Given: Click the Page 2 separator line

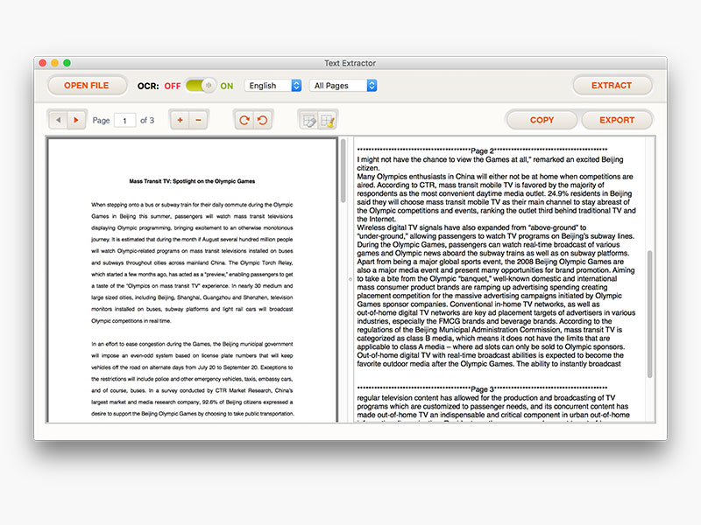Looking at the screenshot, I should pos(483,150).
